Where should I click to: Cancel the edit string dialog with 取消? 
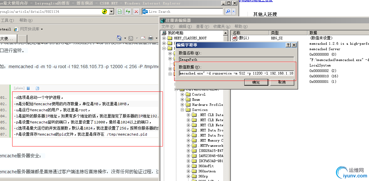coord(282,82)
